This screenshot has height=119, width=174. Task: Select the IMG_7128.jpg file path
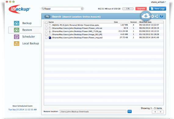tap(76, 31)
